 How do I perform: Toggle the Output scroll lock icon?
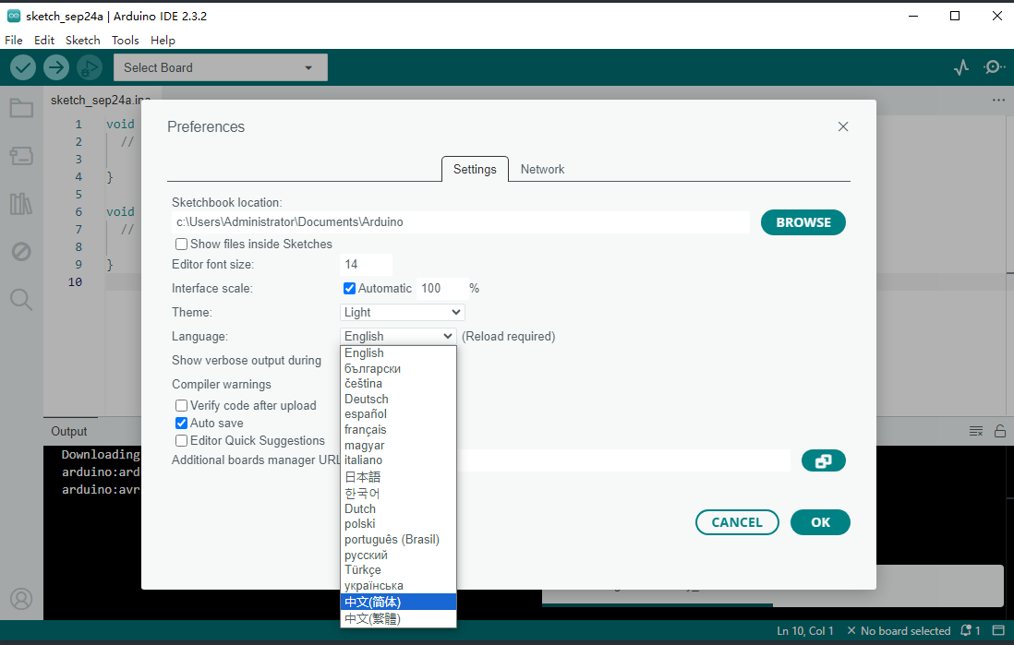(1000, 431)
